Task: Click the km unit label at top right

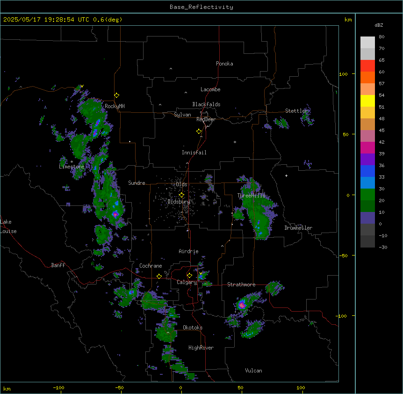Action: 348,20
